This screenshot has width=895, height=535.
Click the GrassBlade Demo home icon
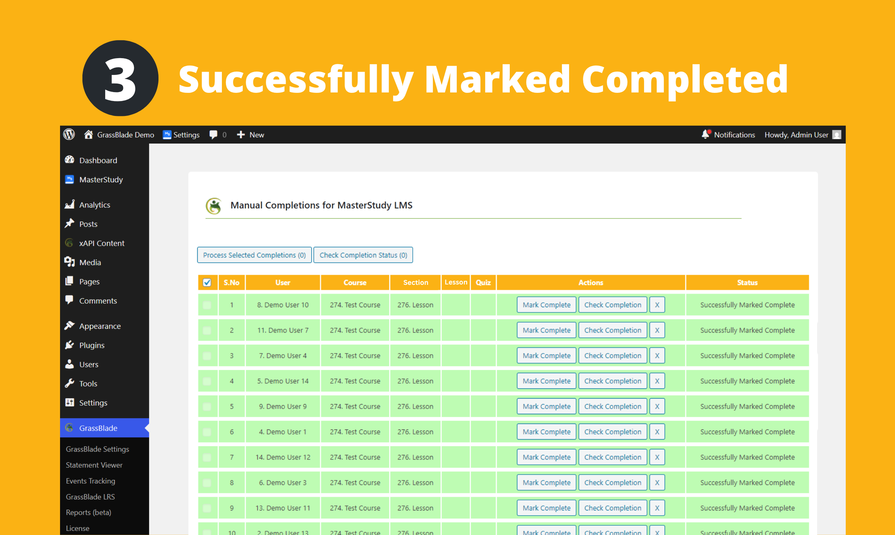click(x=88, y=135)
